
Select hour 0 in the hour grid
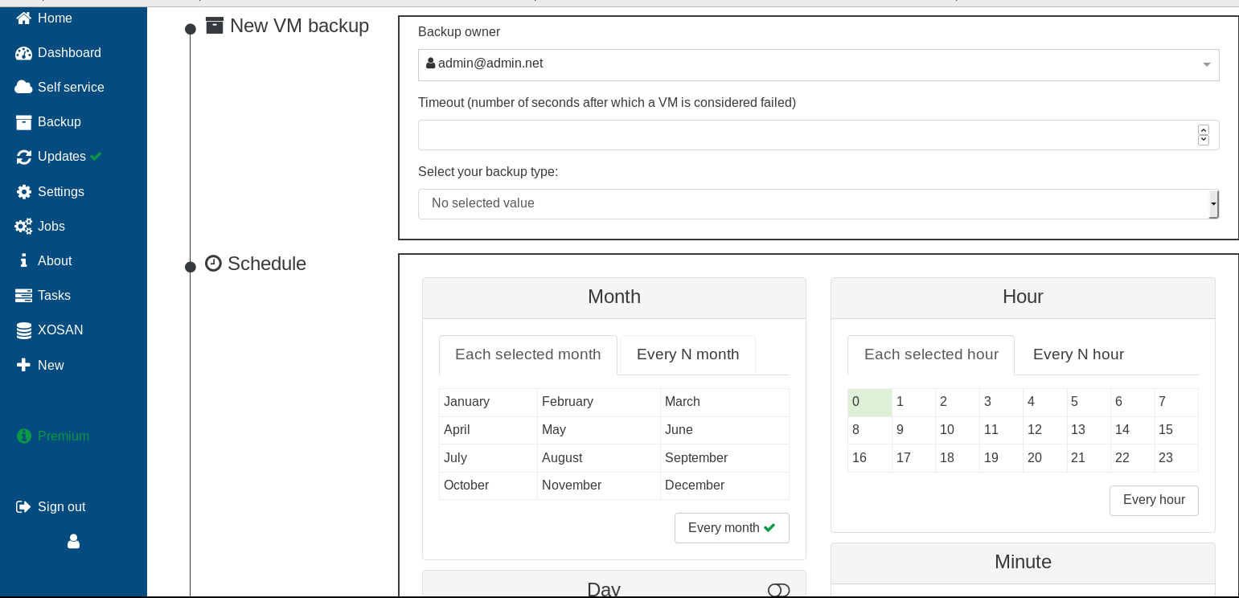870,402
